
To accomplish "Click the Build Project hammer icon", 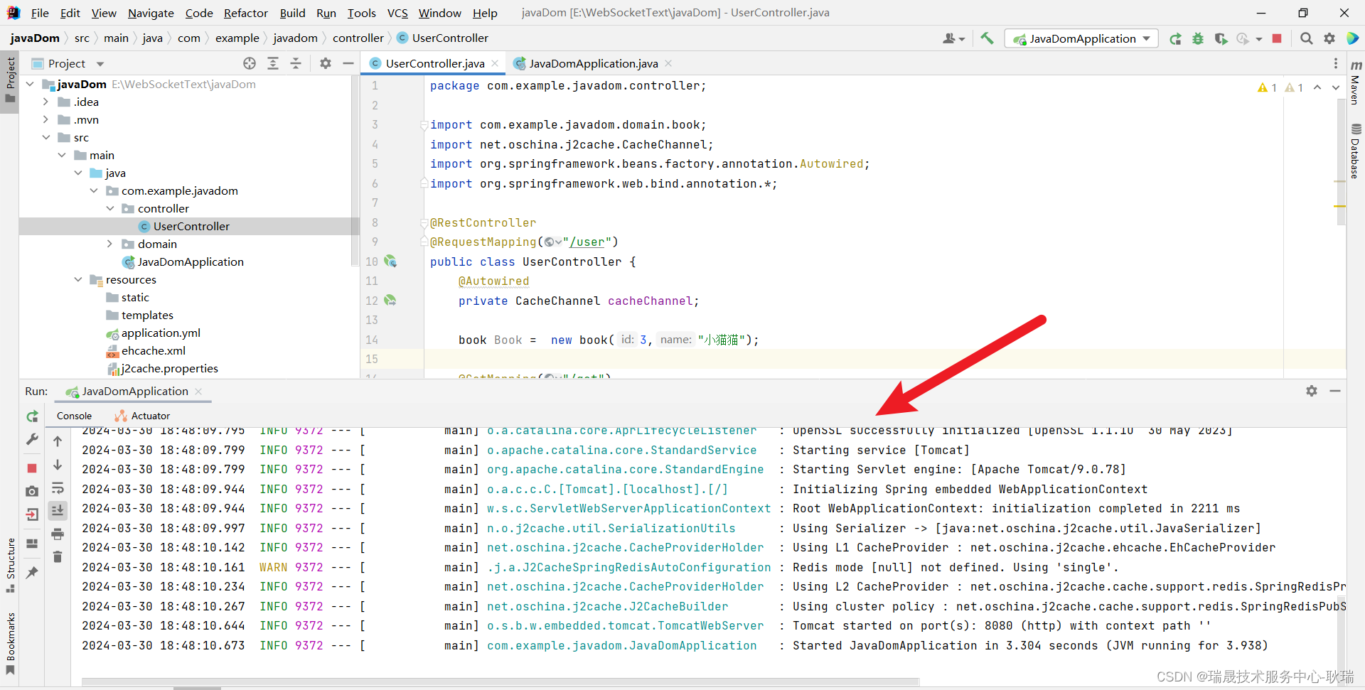I will coord(987,38).
